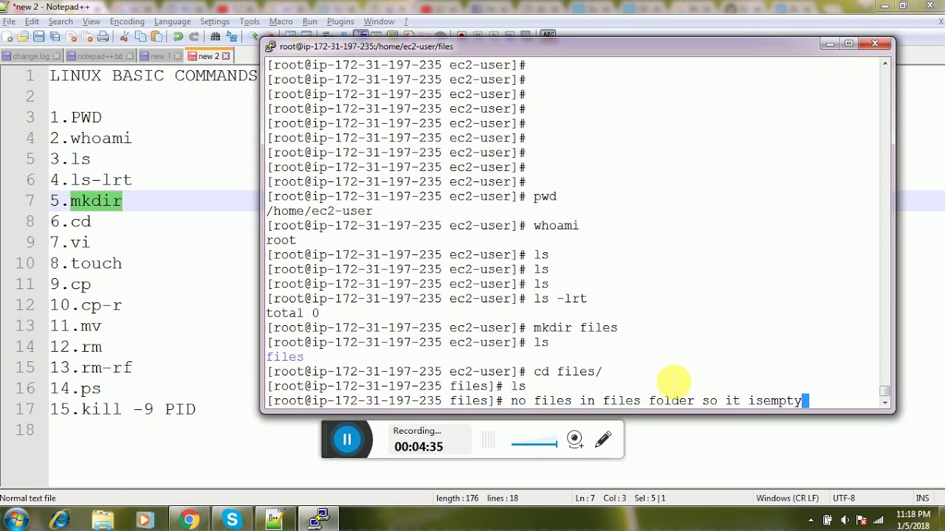The height and width of the screenshot is (531, 945).
Task: Switch to the notepad++.txt tab
Action: 100,56
